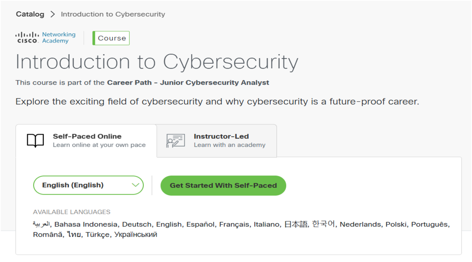
Task: Open the English (English) language dropdown
Action: click(88, 185)
